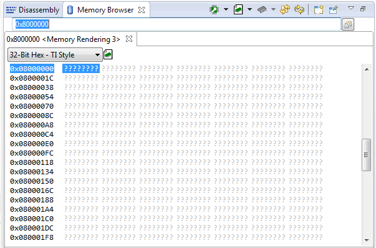Screen dimensions: 376x248
Task: Click the yellow up-down arrows refresh icon
Action: (x=285, y=9)
